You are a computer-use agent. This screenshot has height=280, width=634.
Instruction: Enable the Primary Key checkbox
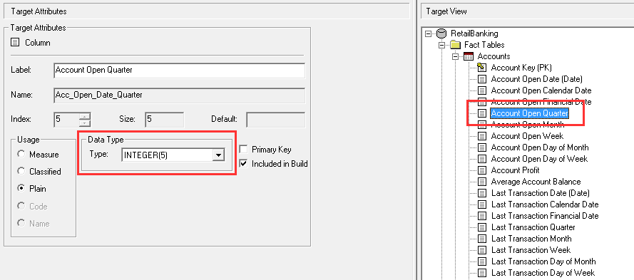coord(243,150)
